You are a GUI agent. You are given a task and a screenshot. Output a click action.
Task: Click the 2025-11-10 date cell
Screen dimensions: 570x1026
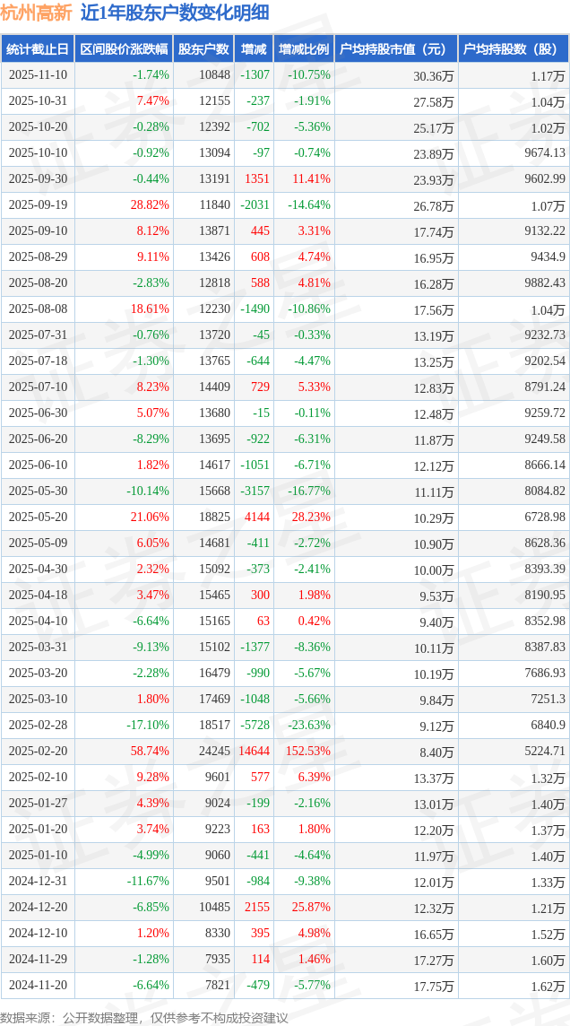pos(38,75)
